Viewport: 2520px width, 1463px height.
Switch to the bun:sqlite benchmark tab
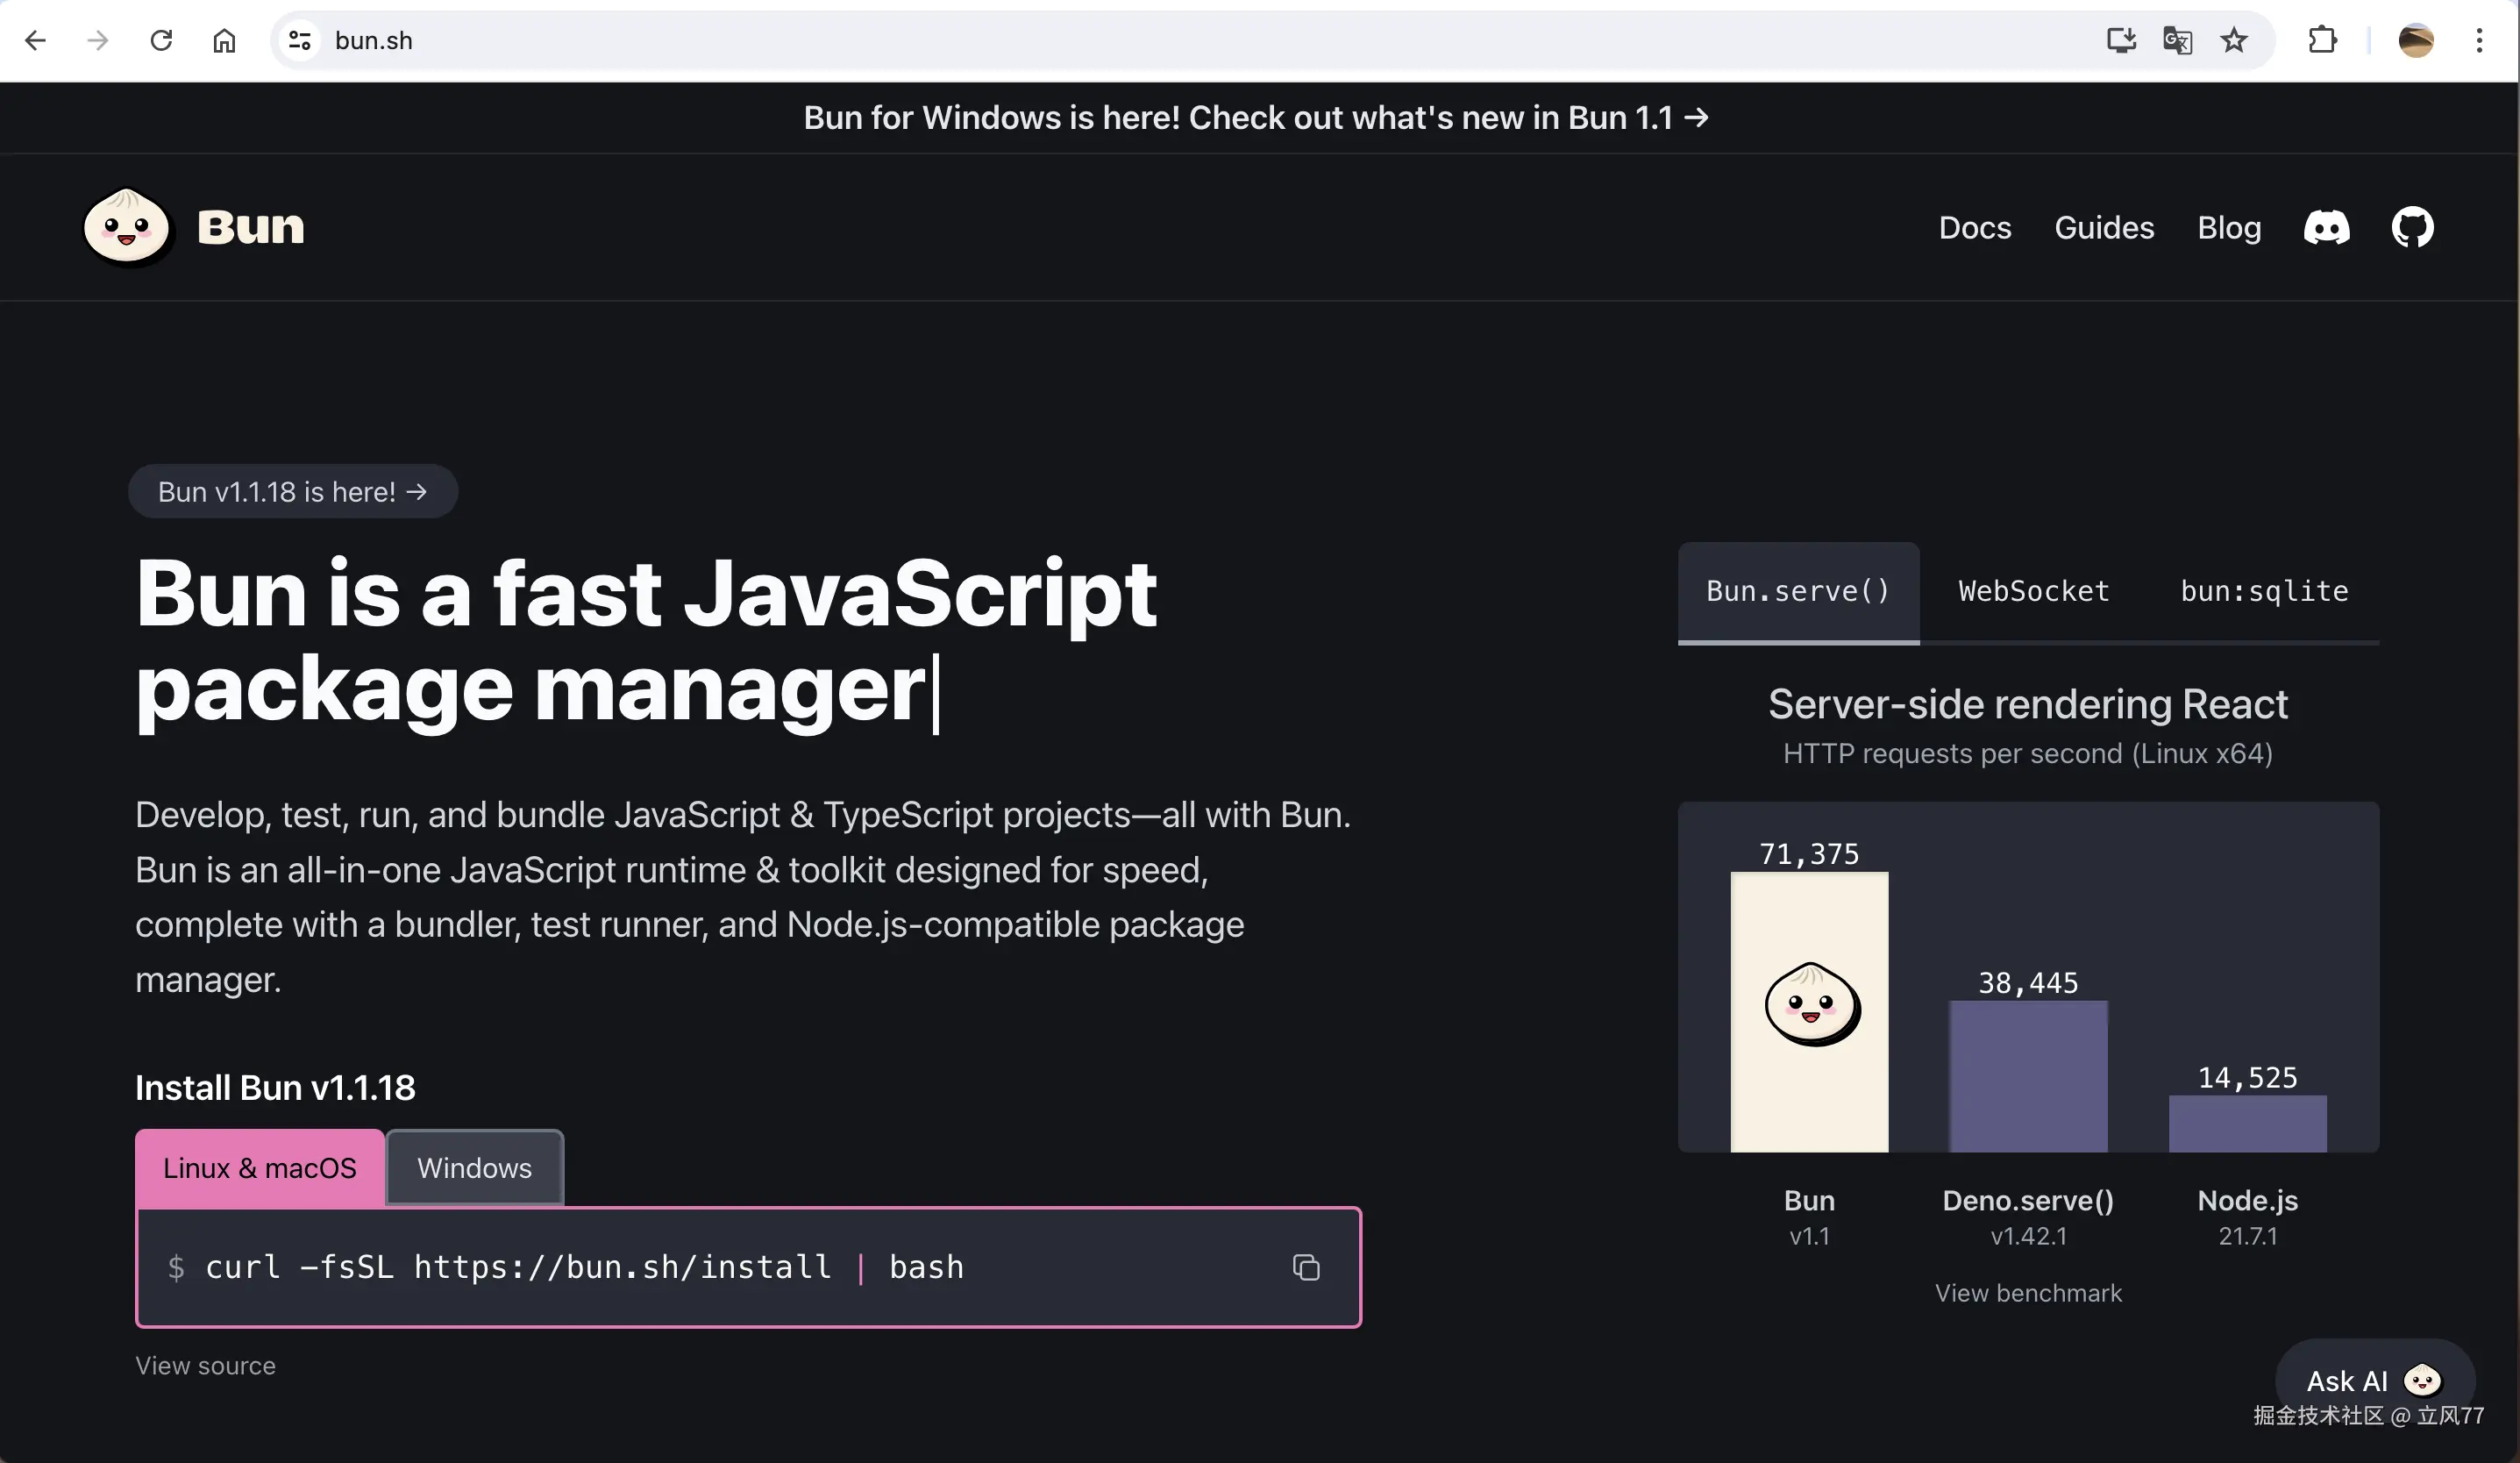[x=2264, y=592]
